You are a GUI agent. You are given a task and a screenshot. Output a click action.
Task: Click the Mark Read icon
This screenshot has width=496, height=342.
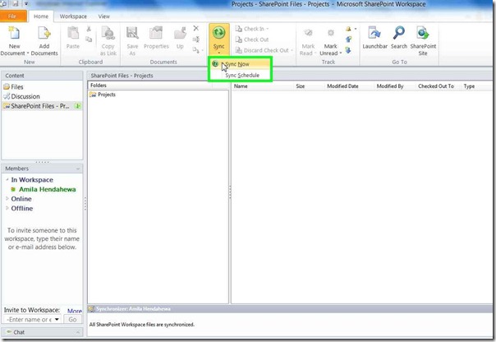point(309,33)
